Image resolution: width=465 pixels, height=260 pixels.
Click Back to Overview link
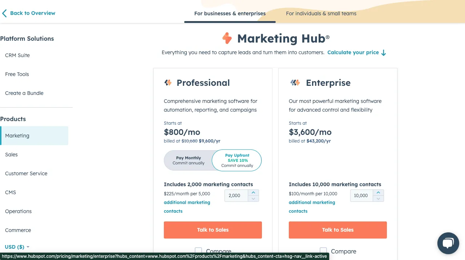point(33,13)
